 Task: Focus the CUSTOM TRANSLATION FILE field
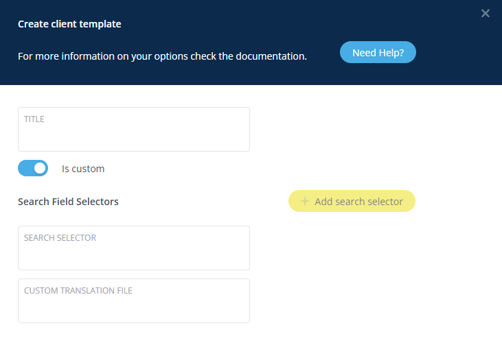point(134,300)
